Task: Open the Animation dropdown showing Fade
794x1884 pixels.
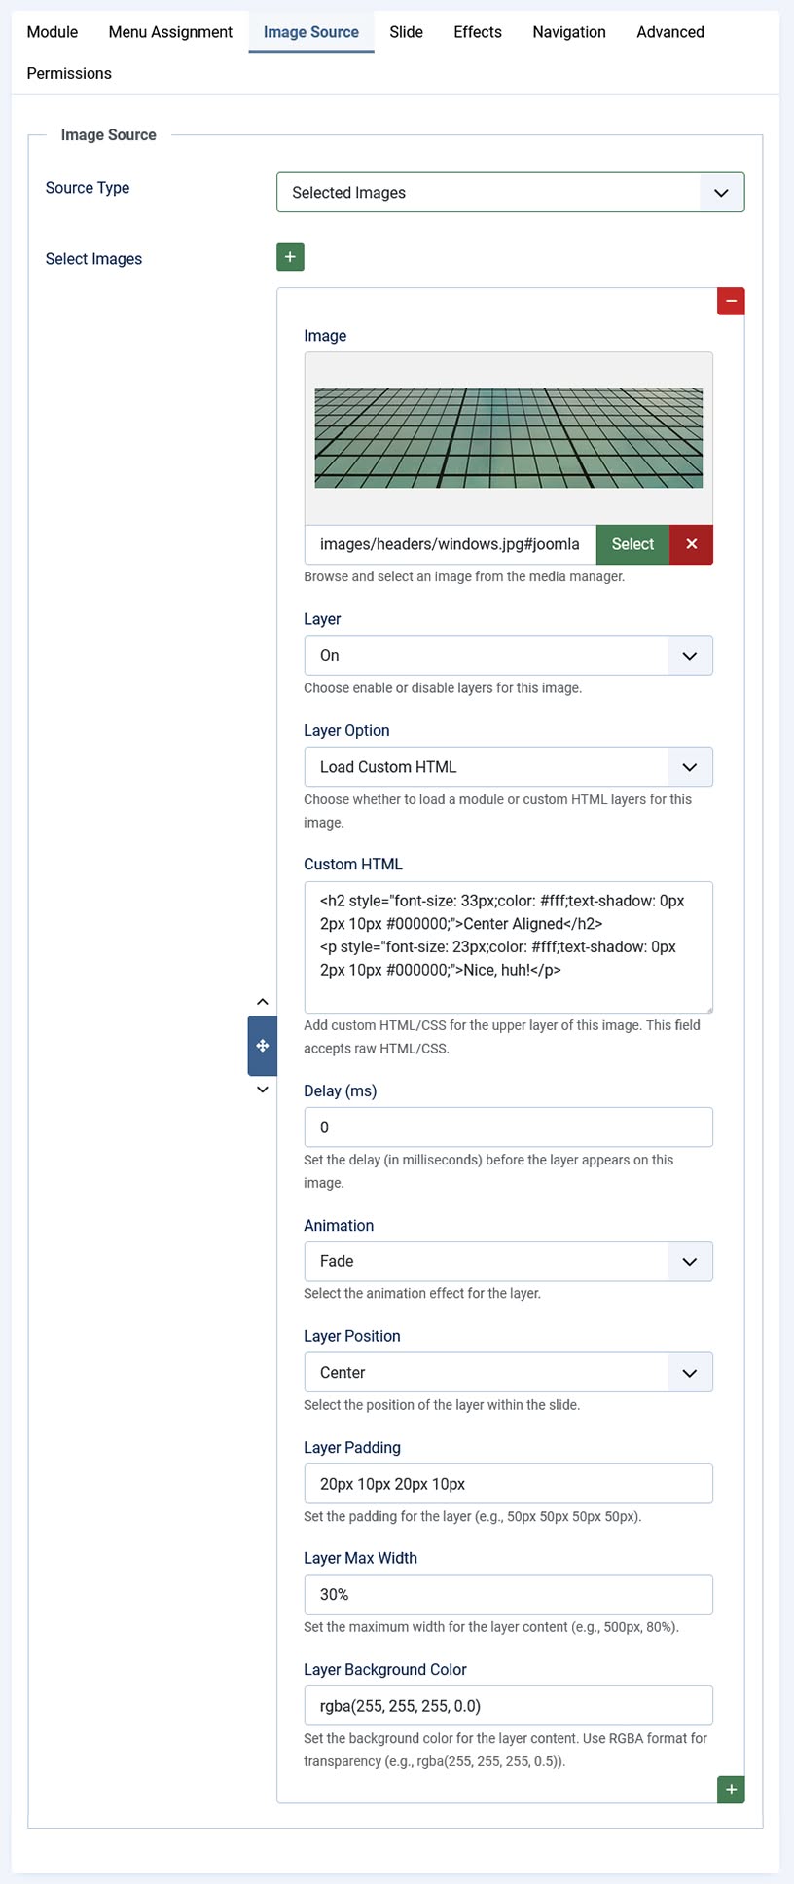Action: coord(508,1262)
